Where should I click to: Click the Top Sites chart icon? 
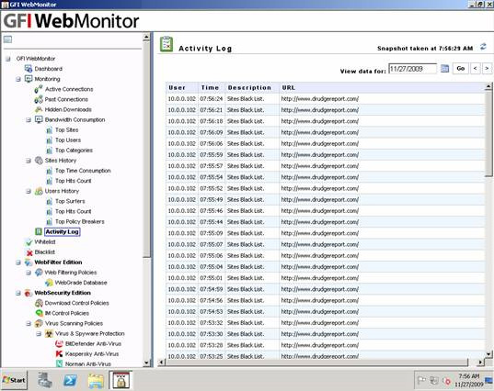(49, 130)
